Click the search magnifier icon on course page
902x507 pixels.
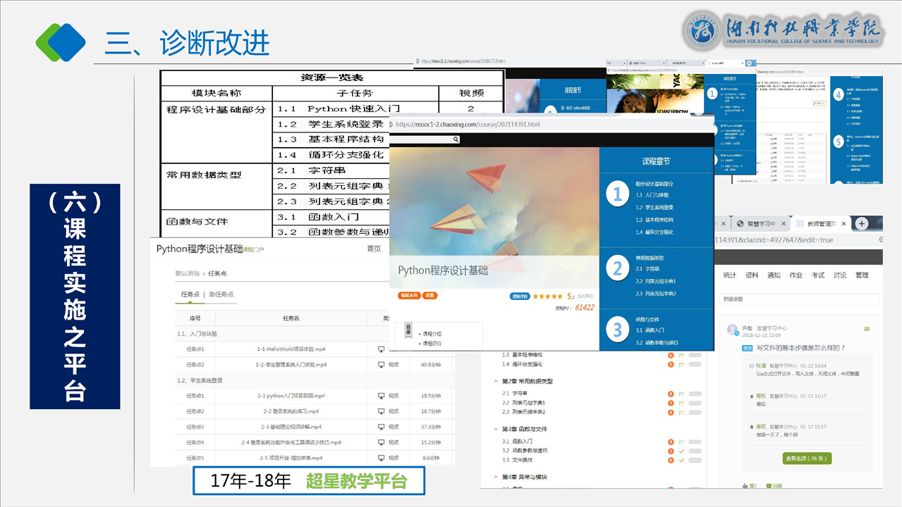click(x=456, y=139)
